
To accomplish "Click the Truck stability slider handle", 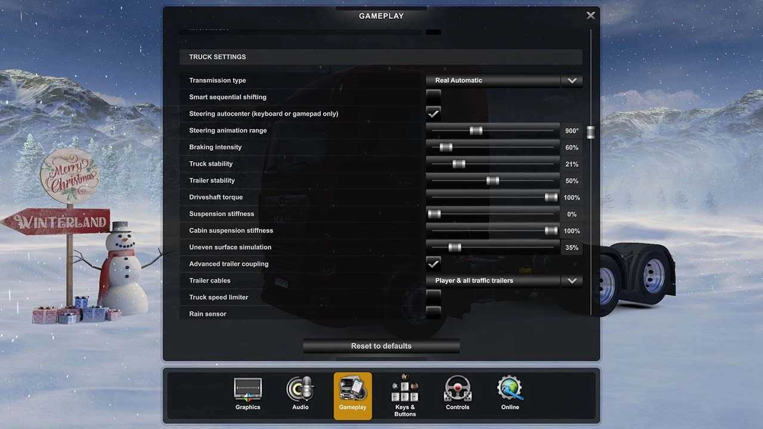I will 458,164.
